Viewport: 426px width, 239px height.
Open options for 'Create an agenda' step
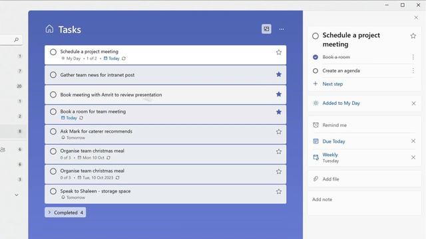click(x=413, y=71)
